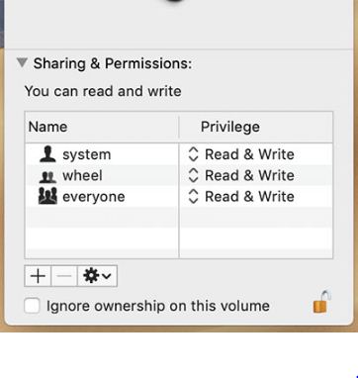Select the everyone row name
The height and width of the screenshot is (378, 358).
coord(94,197)
